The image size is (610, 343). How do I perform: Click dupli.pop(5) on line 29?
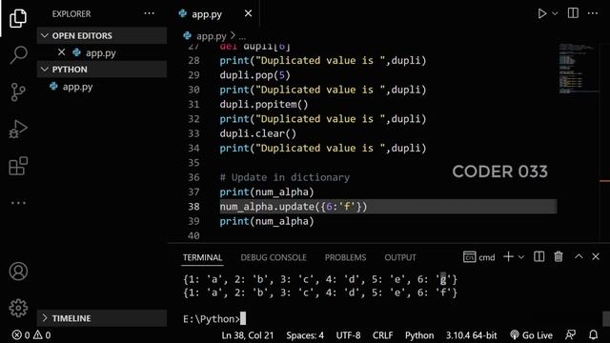click(x=254, y=75)
